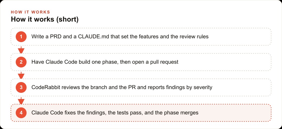Click the 'How it works (short)' heading
Image resolution: width=282 pixels, height=129 pixels.
[x=45, y=19]
